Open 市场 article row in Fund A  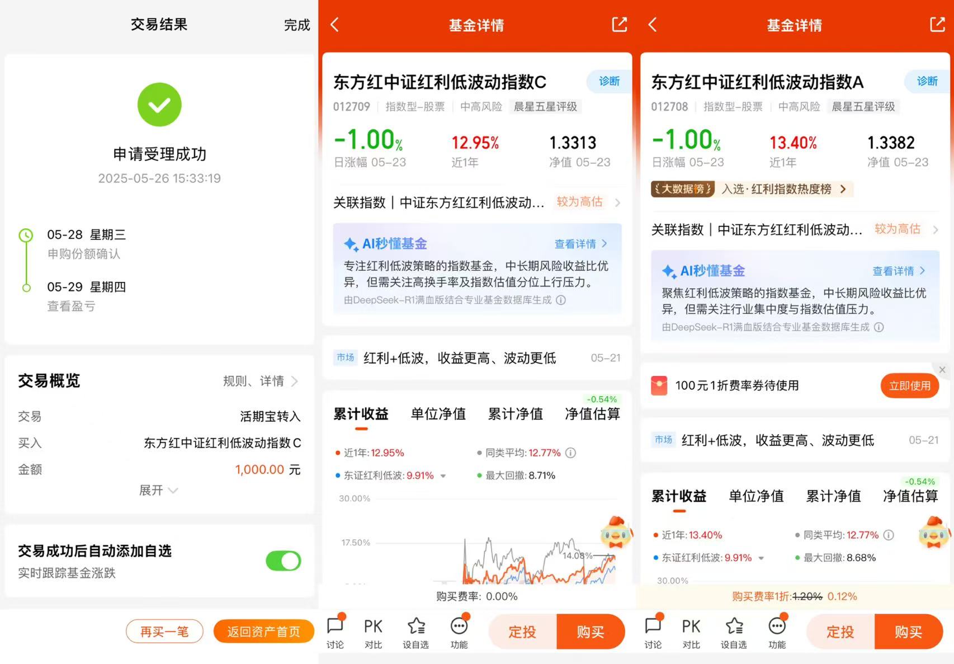(795, 440)
